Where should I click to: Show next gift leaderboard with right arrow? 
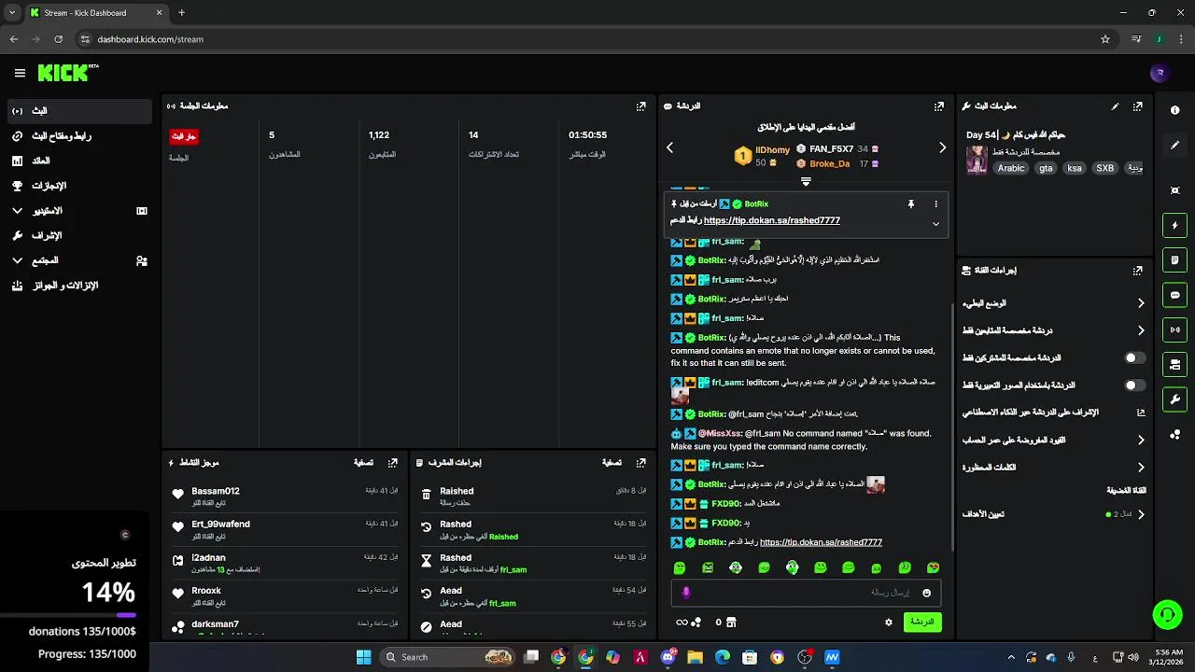(942, 147)
